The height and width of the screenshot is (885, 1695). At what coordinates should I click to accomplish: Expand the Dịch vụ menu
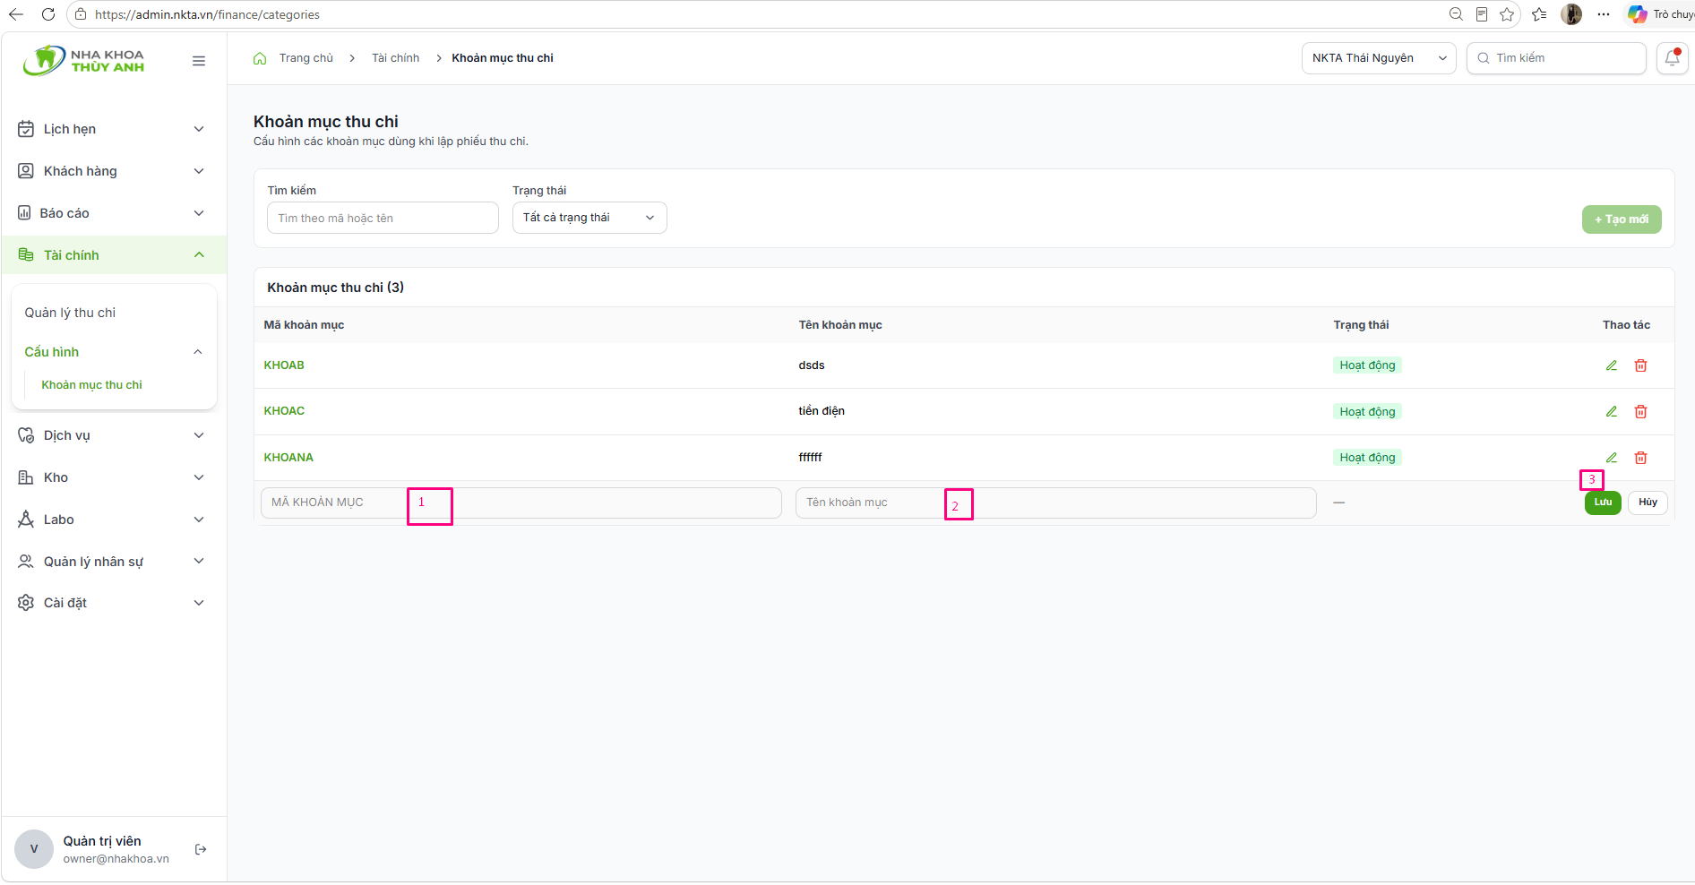(x=114, y=435)
